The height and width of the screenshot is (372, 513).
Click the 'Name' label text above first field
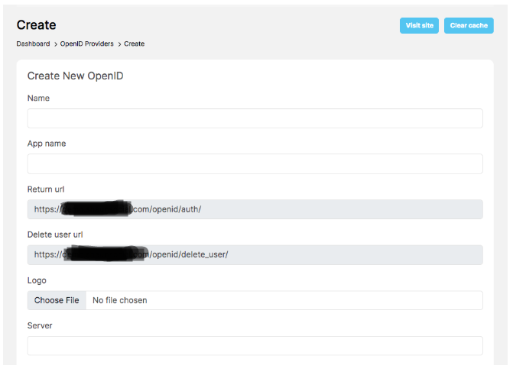click(38, 98)
